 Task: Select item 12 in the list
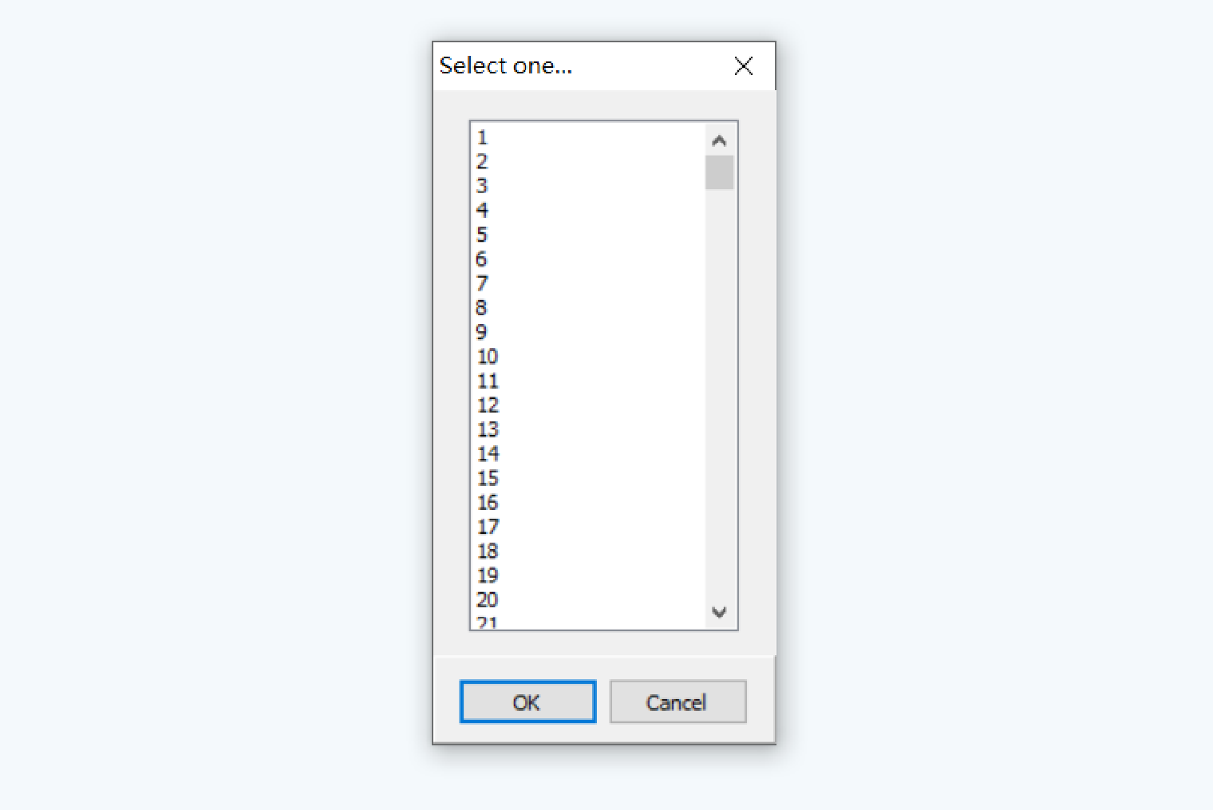pos(588,405)
